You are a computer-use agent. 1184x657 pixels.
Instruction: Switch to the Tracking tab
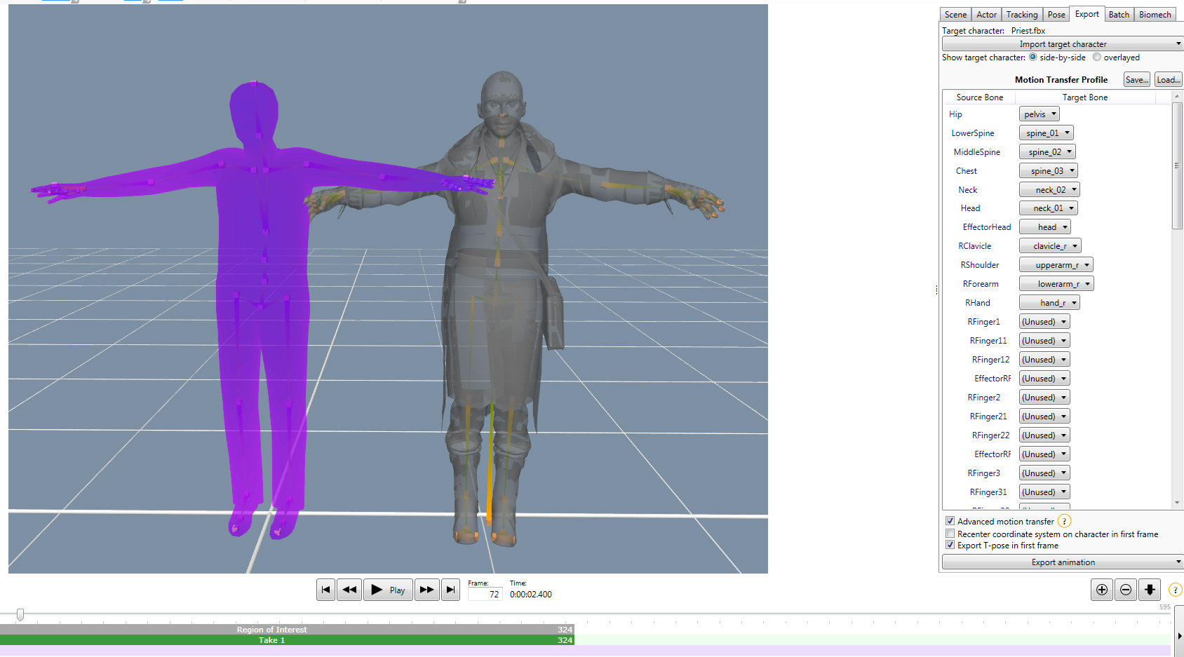coord(1021,15)
